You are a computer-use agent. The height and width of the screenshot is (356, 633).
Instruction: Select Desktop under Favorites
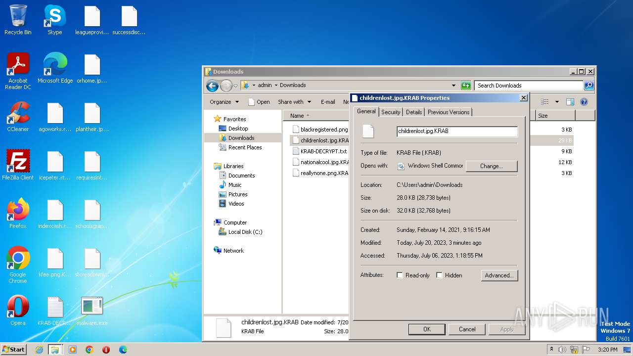238,129
